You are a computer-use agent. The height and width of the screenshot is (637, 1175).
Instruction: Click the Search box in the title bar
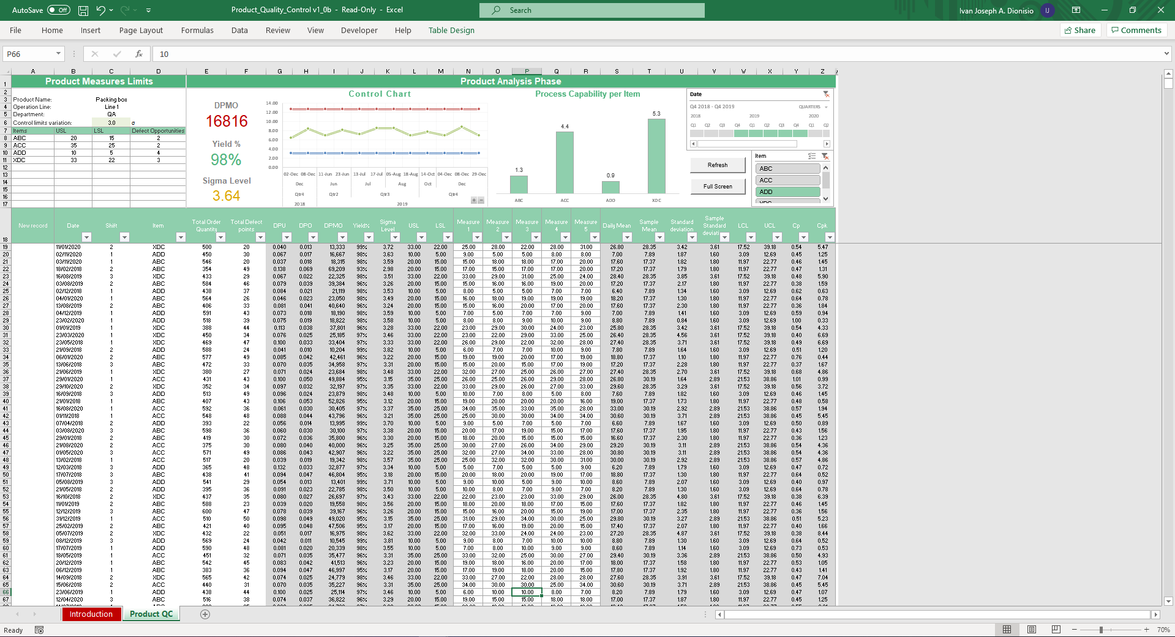coord(592,10)
